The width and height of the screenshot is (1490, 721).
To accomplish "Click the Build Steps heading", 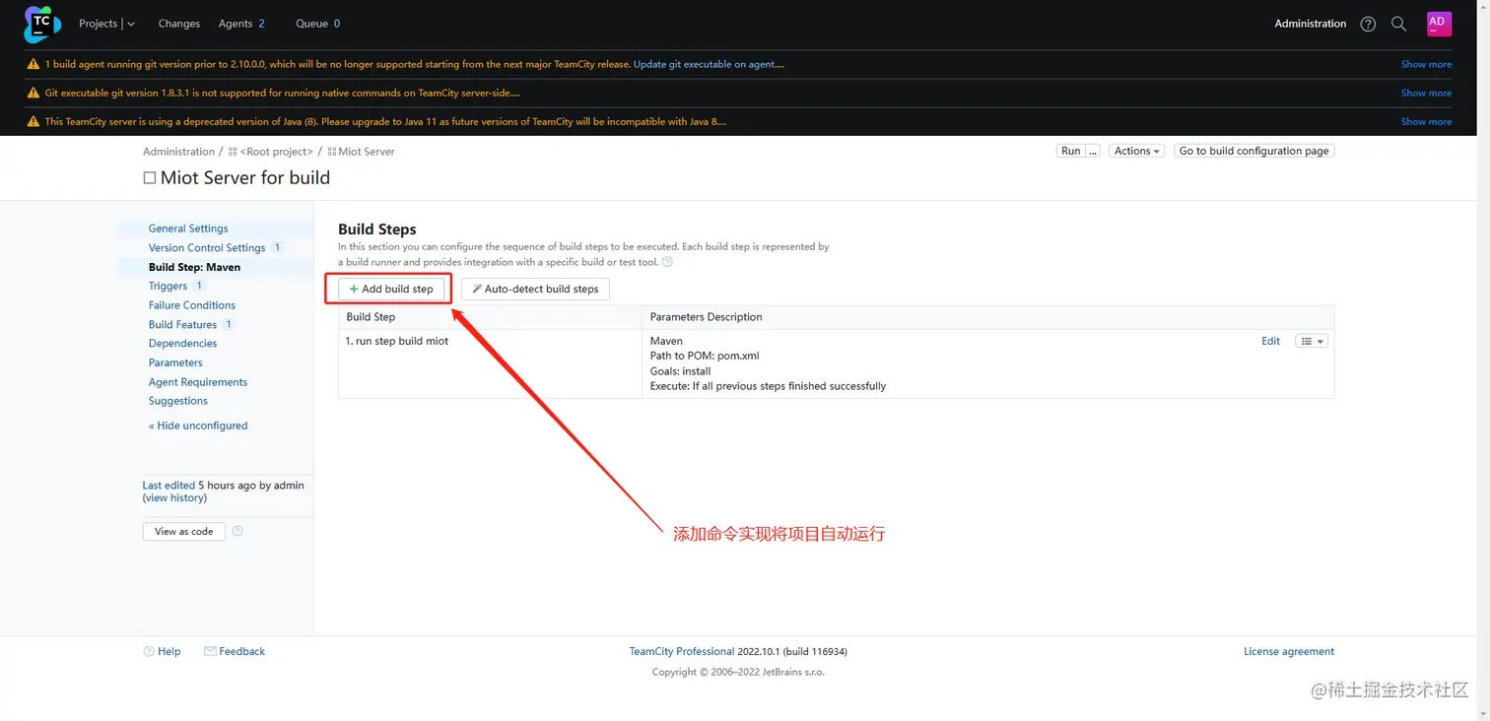I will click(377, 229).
